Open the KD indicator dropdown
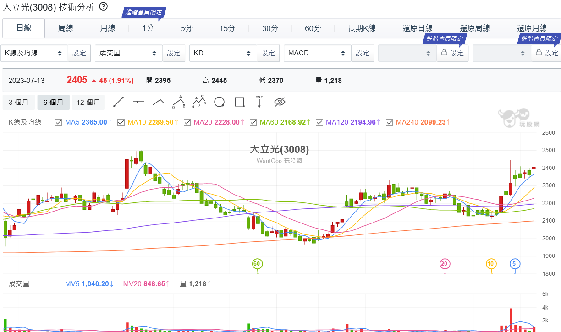The height and width of the screenshot is (332, 561). [x=223, y=53]
